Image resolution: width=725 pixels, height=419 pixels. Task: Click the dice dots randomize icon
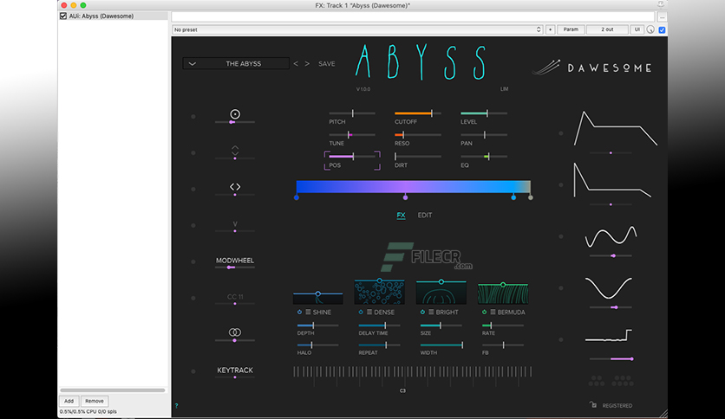coord(611,381)
